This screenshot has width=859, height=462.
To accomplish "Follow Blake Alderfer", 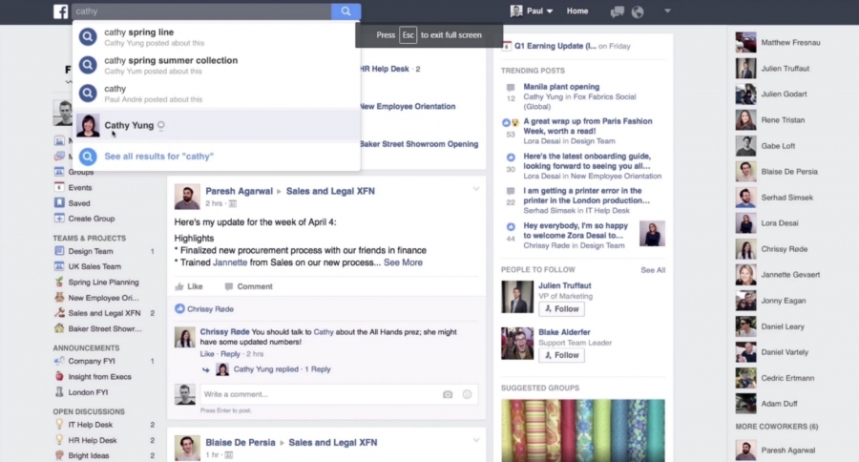I will tap(561, 355).
